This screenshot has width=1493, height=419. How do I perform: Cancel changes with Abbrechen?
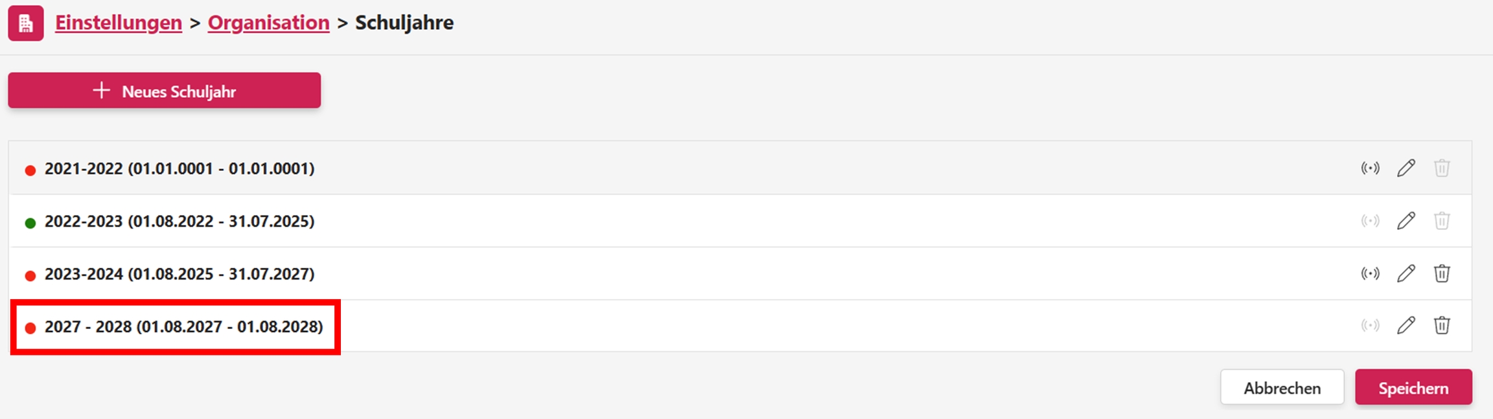coord(1282,388)
